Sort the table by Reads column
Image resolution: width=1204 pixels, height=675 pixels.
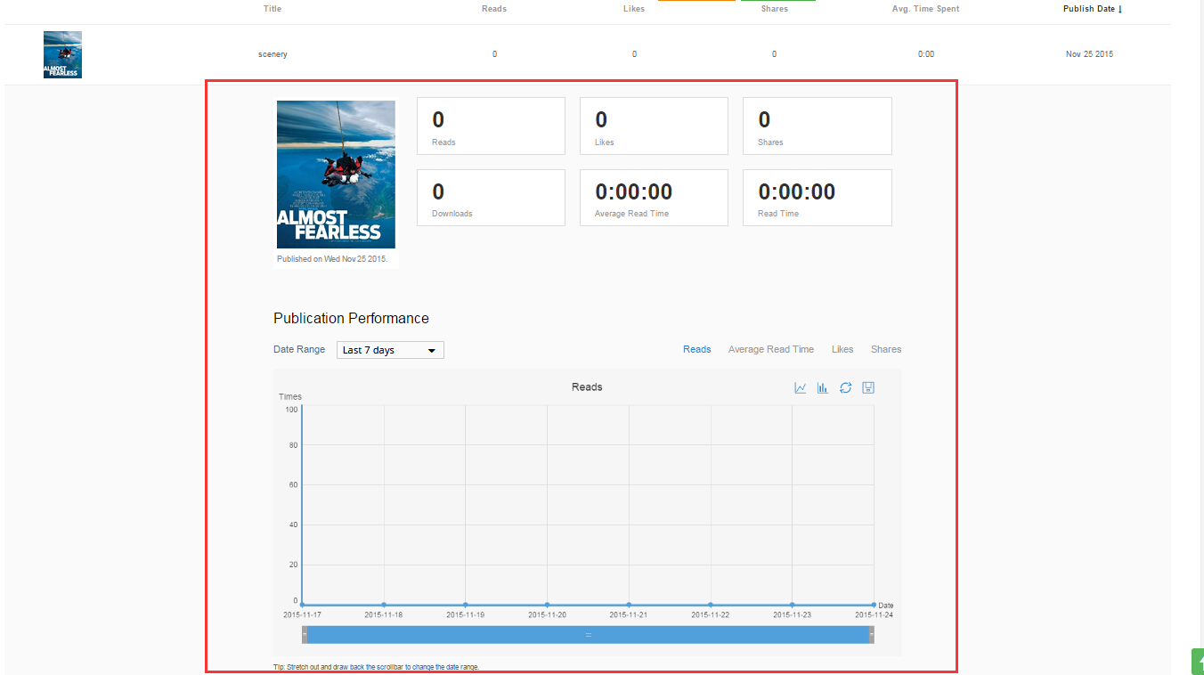tap(494, 9)
